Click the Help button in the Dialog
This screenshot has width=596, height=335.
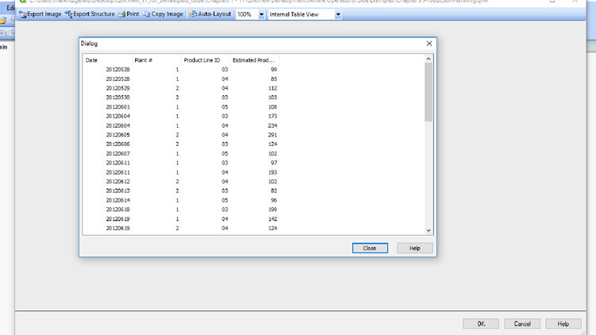(415, 248)
